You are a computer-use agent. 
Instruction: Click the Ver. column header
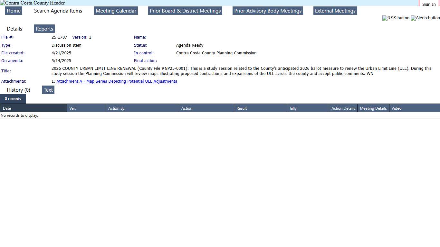[72, 108]
